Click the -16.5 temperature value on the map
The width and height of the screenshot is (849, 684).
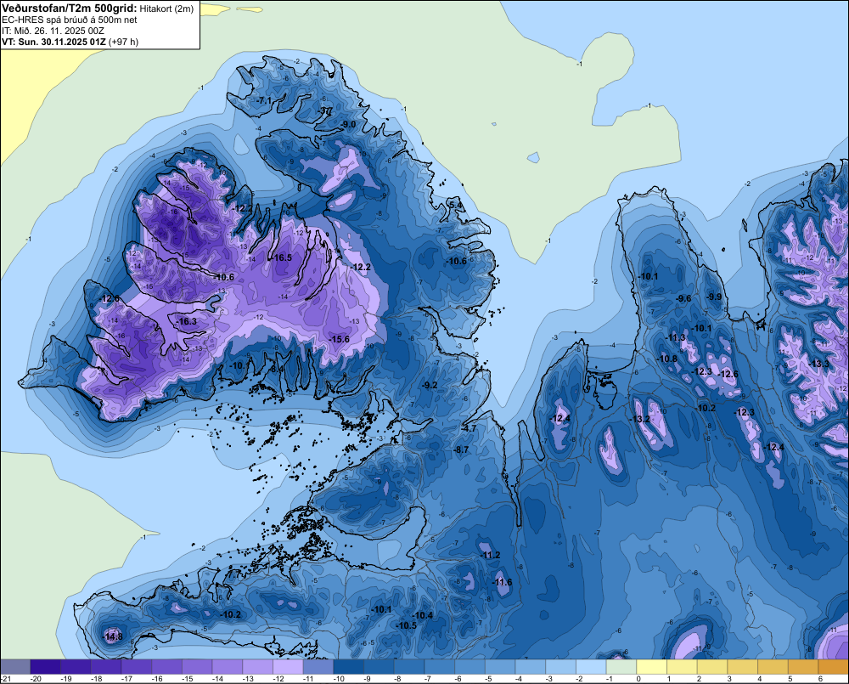[x=282, y=257]
